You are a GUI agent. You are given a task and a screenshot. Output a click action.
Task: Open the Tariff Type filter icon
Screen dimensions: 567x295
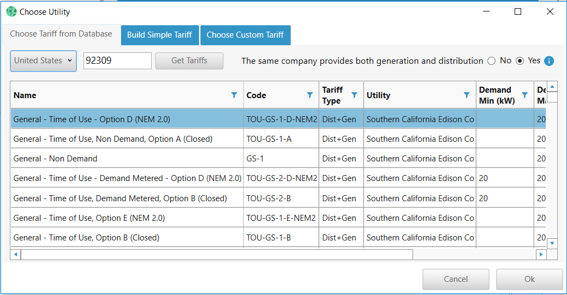click(354, 95)
